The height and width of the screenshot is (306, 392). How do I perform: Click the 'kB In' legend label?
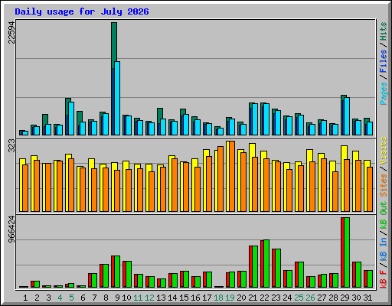coord(384,249)
